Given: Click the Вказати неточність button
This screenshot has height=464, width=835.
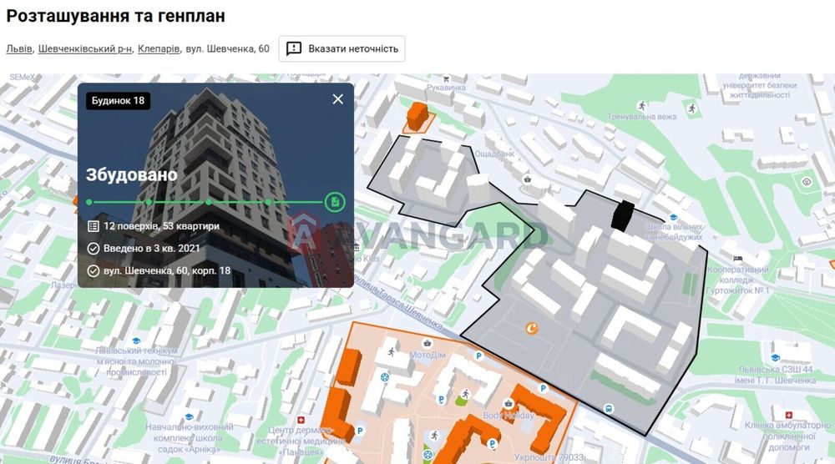Looking at the screenshot, I should [x=342, y=49].
